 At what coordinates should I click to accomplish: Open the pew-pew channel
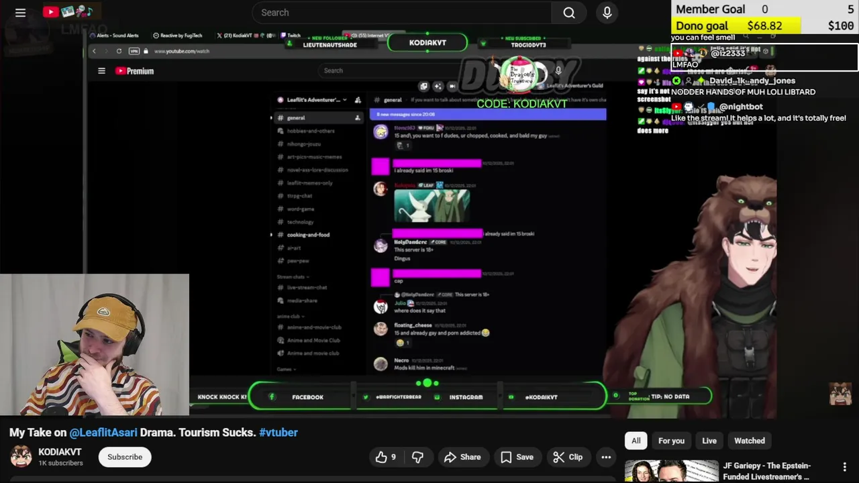298,261
